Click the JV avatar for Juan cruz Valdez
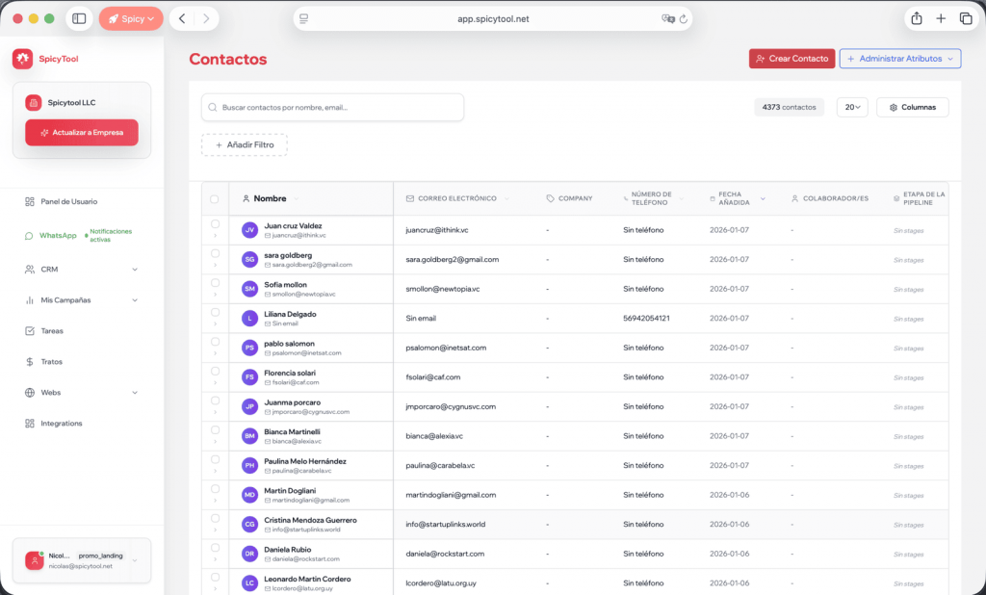986x595 pixels. 249,230
